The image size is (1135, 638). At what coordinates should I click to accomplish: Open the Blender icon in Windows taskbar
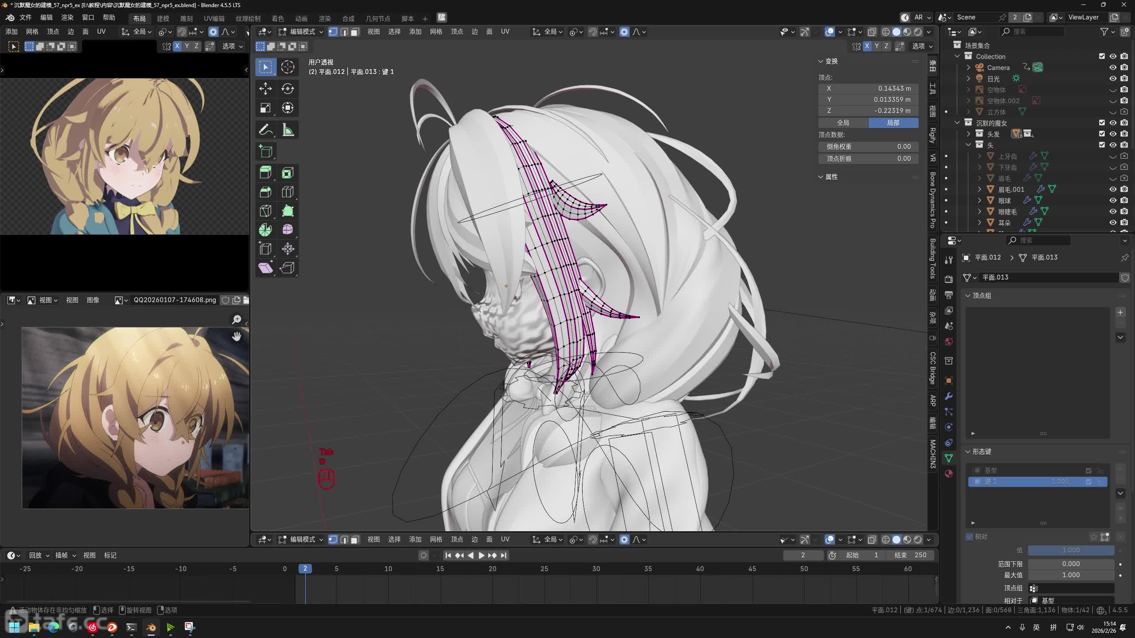pyautogui.click(x=151, y=627)
